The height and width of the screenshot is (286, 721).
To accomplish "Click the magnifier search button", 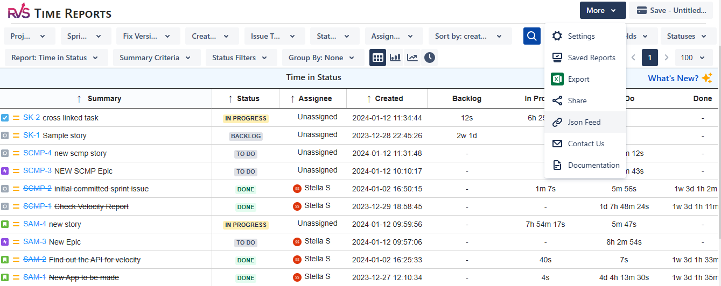I will (x=531, y=36).
